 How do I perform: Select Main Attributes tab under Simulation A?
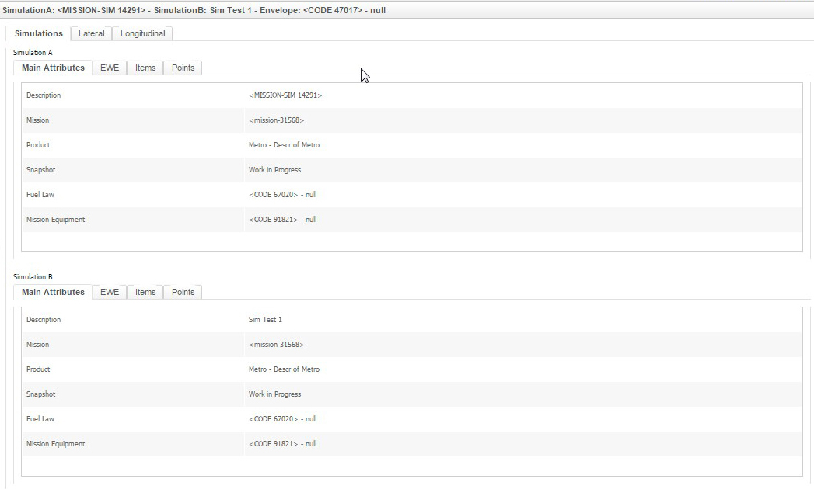pos(53,68)
